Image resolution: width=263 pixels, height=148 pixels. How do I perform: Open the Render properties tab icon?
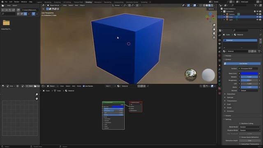click(x=219, y=40)
